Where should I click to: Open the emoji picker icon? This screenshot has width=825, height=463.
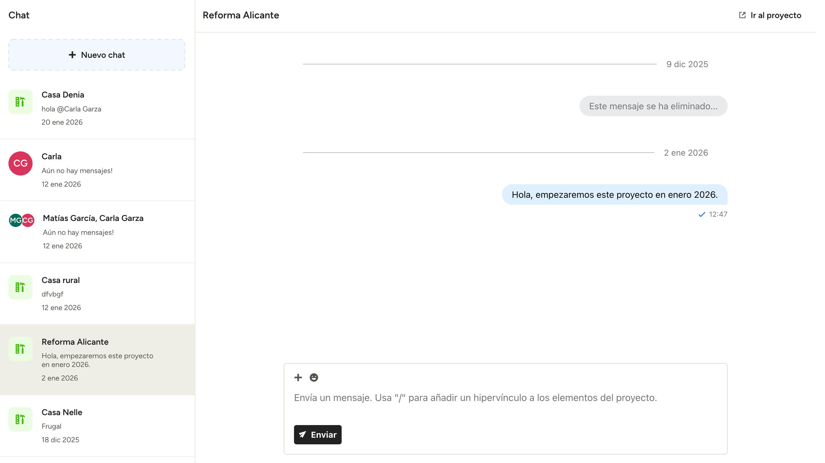[314, 378]
